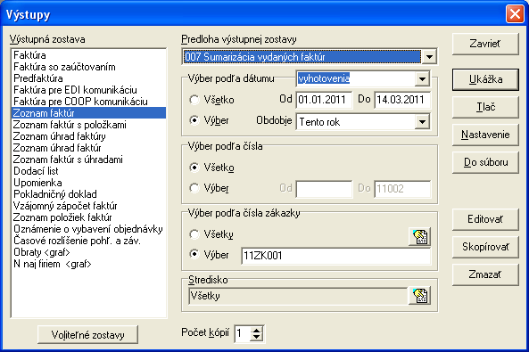This screenshot has height=352, width=529.
Task: Select Zoznam položiek faktúr item
Action: point(88,217)
